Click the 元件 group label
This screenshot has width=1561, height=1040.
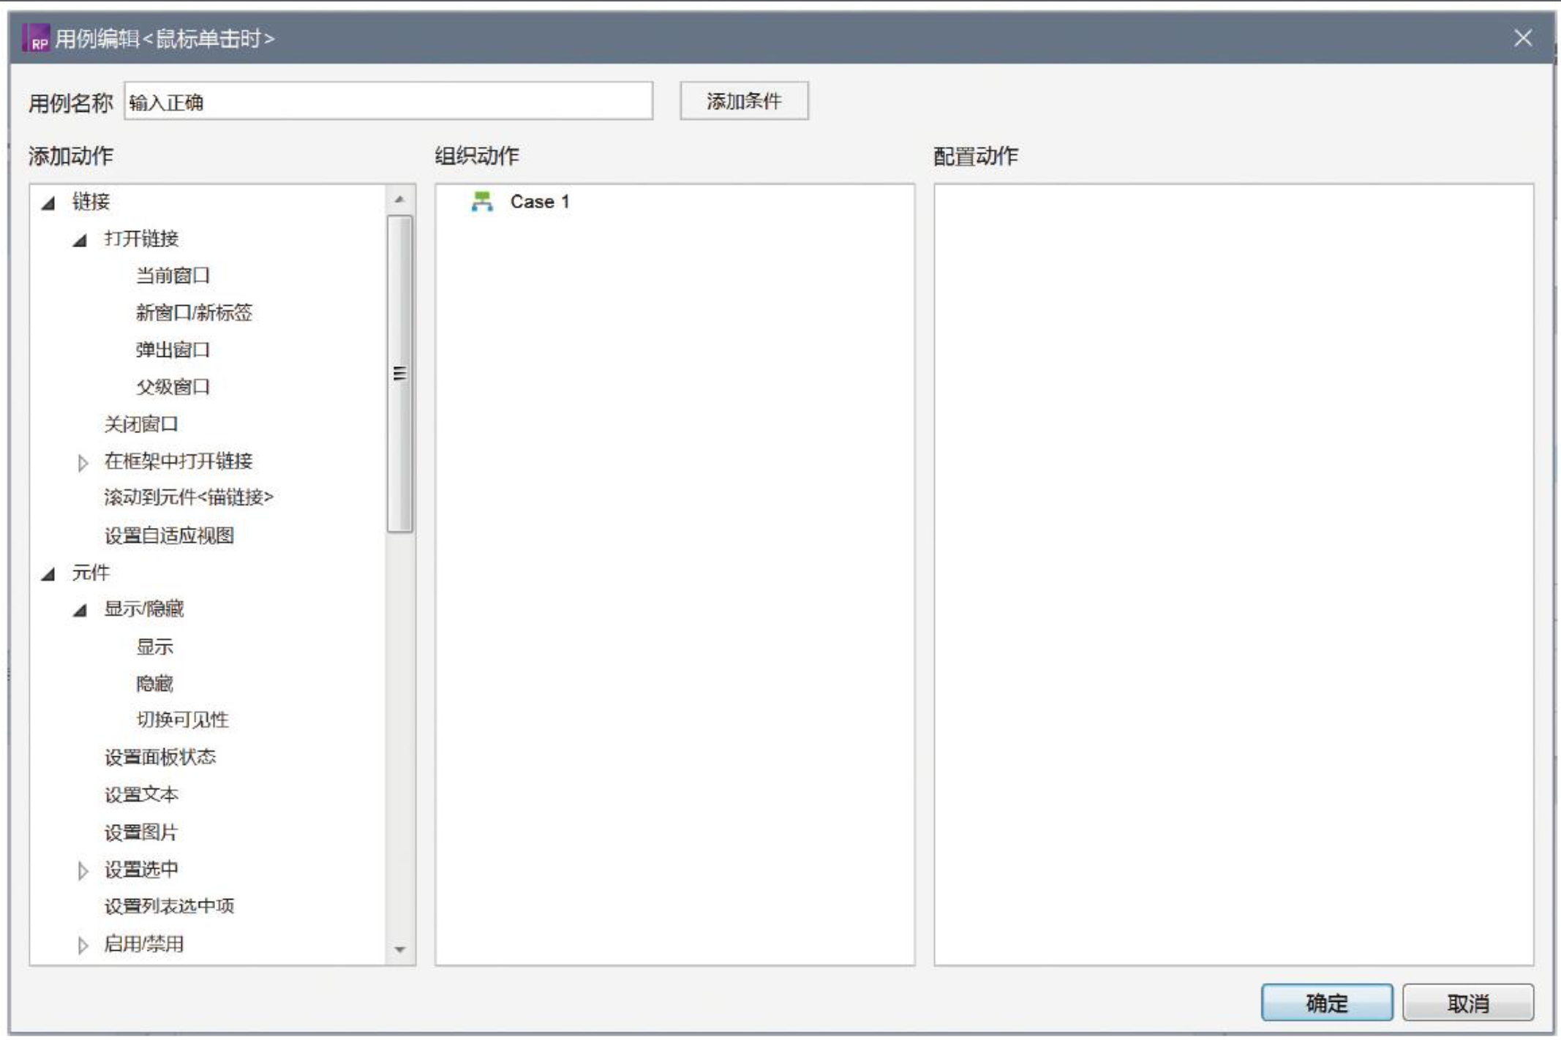coord(91,573)
